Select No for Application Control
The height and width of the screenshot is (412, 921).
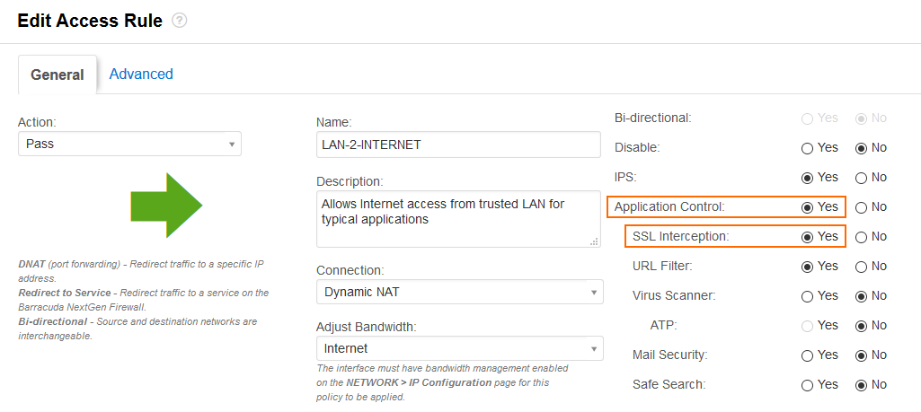[x=861, y=207]
